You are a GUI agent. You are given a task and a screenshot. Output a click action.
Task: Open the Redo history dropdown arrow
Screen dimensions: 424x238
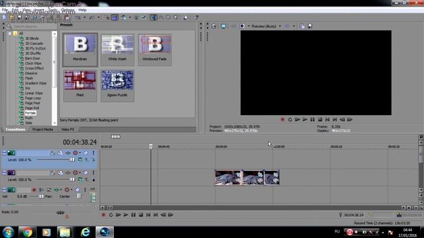coord(99,18)
